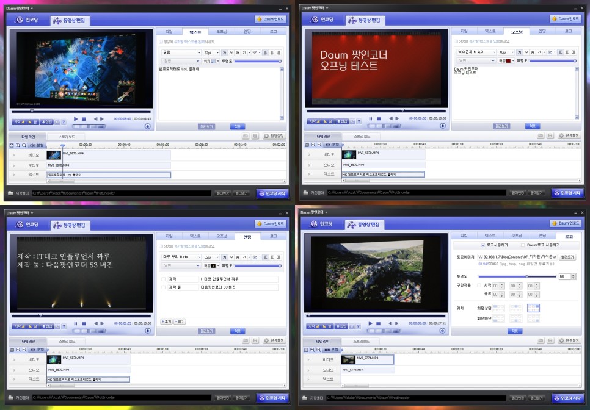Zoom in the timeline in Text-tab window
Screen dimensions: 590x410
tap(18, 145)
